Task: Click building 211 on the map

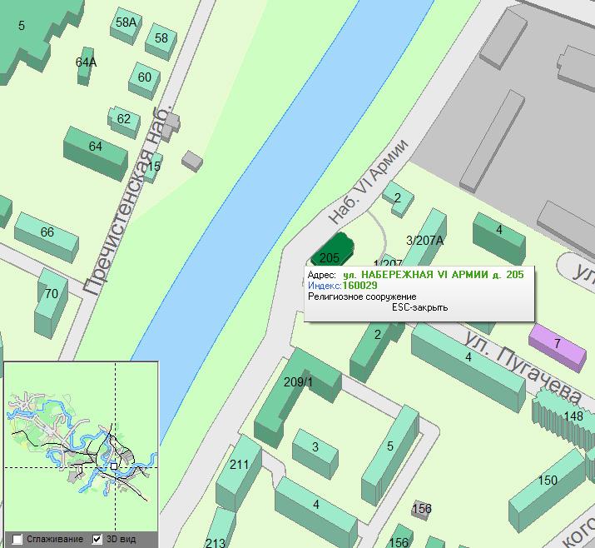Action: click(x=239, y=466)
